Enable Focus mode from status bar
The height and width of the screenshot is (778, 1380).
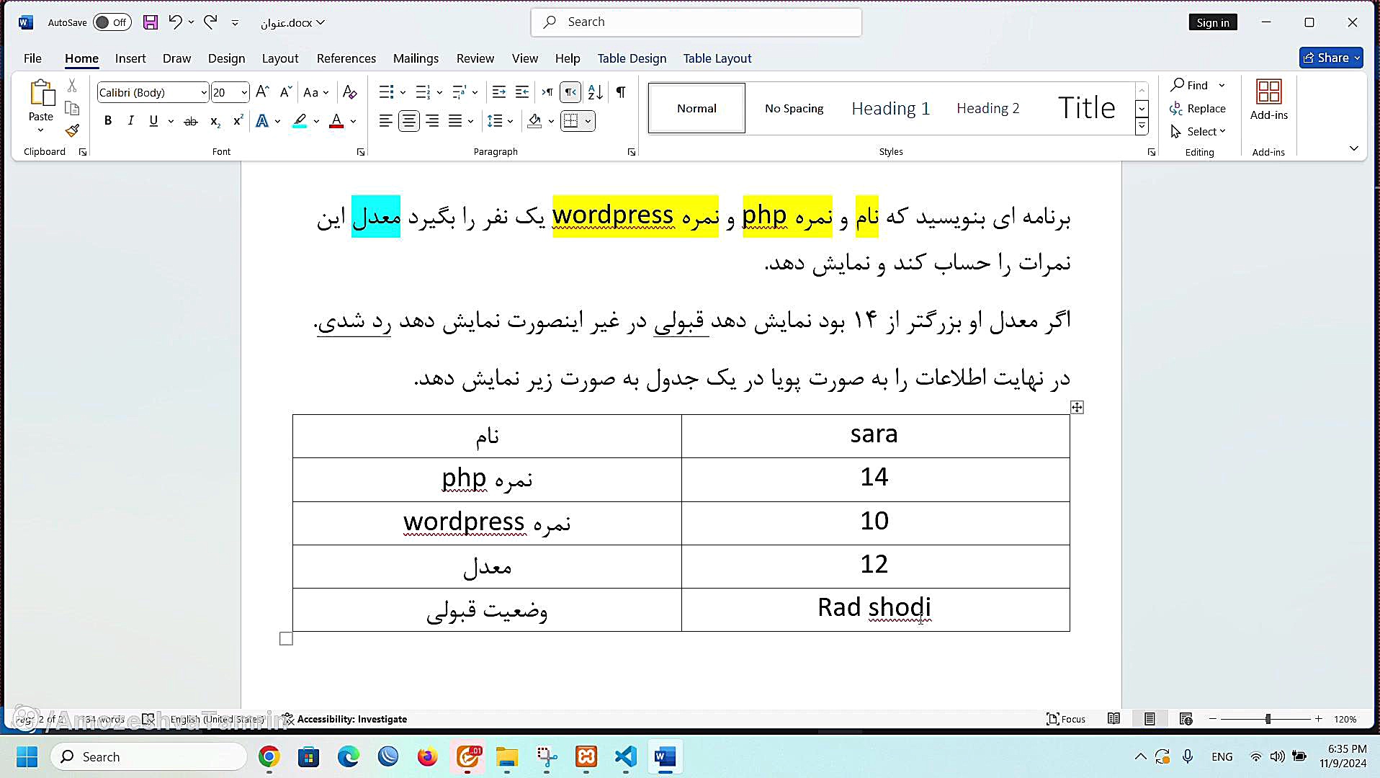(x=1066, y=719)
